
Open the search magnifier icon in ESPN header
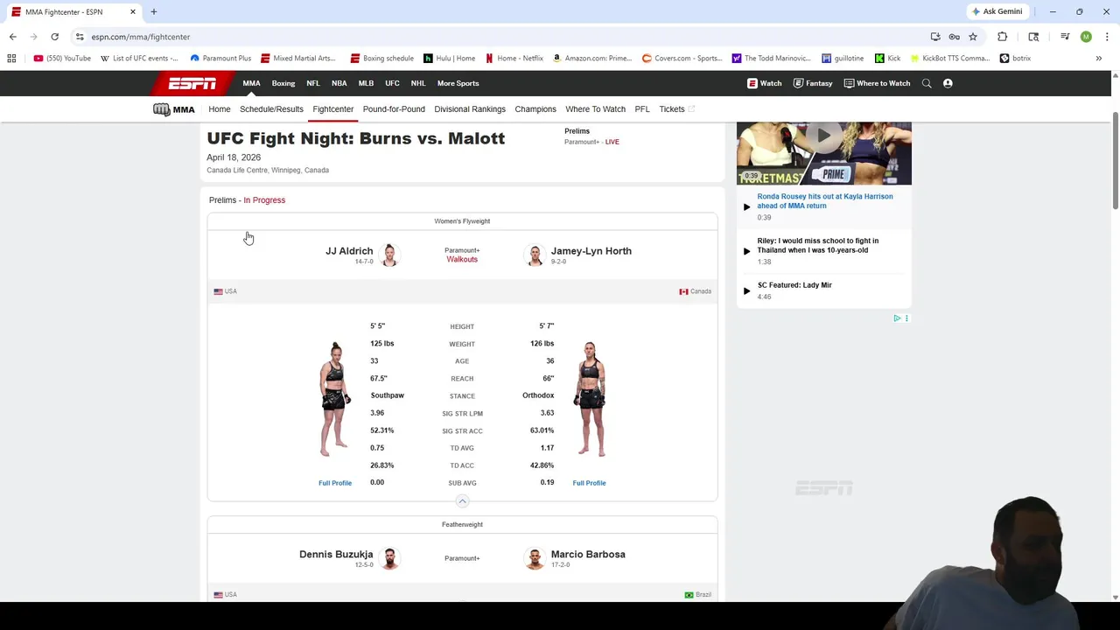point(926,83)
